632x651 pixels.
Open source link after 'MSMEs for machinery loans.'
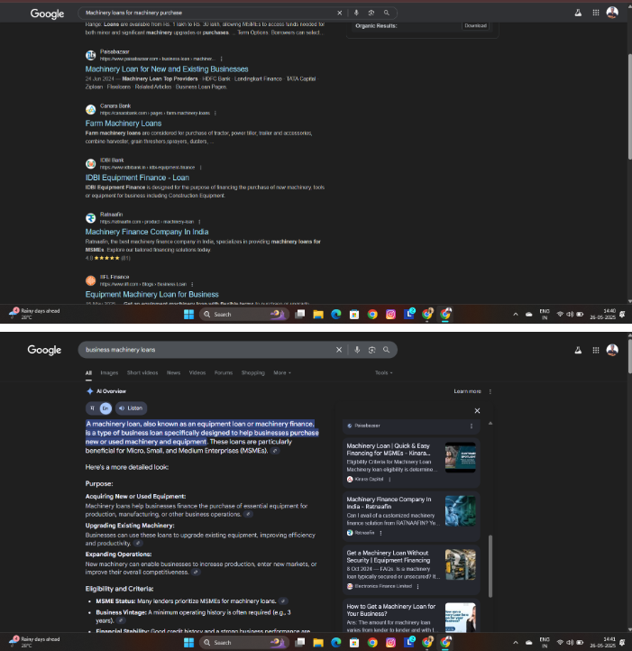[283, 601]
